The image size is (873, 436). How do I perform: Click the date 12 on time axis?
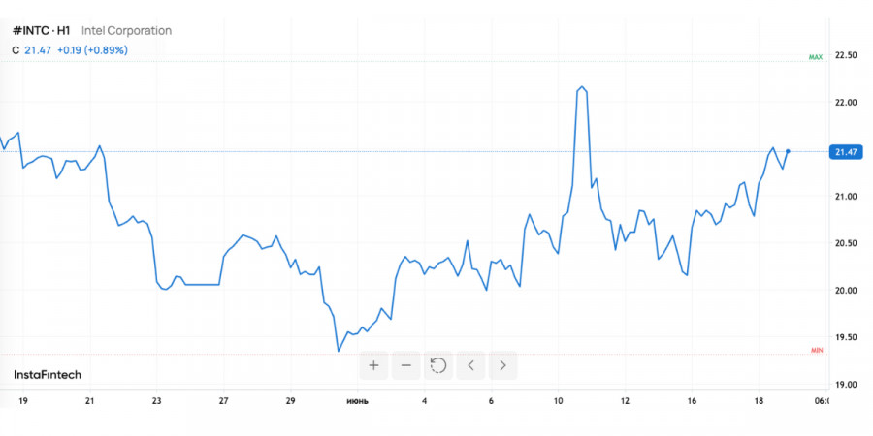tap(625, 400)
